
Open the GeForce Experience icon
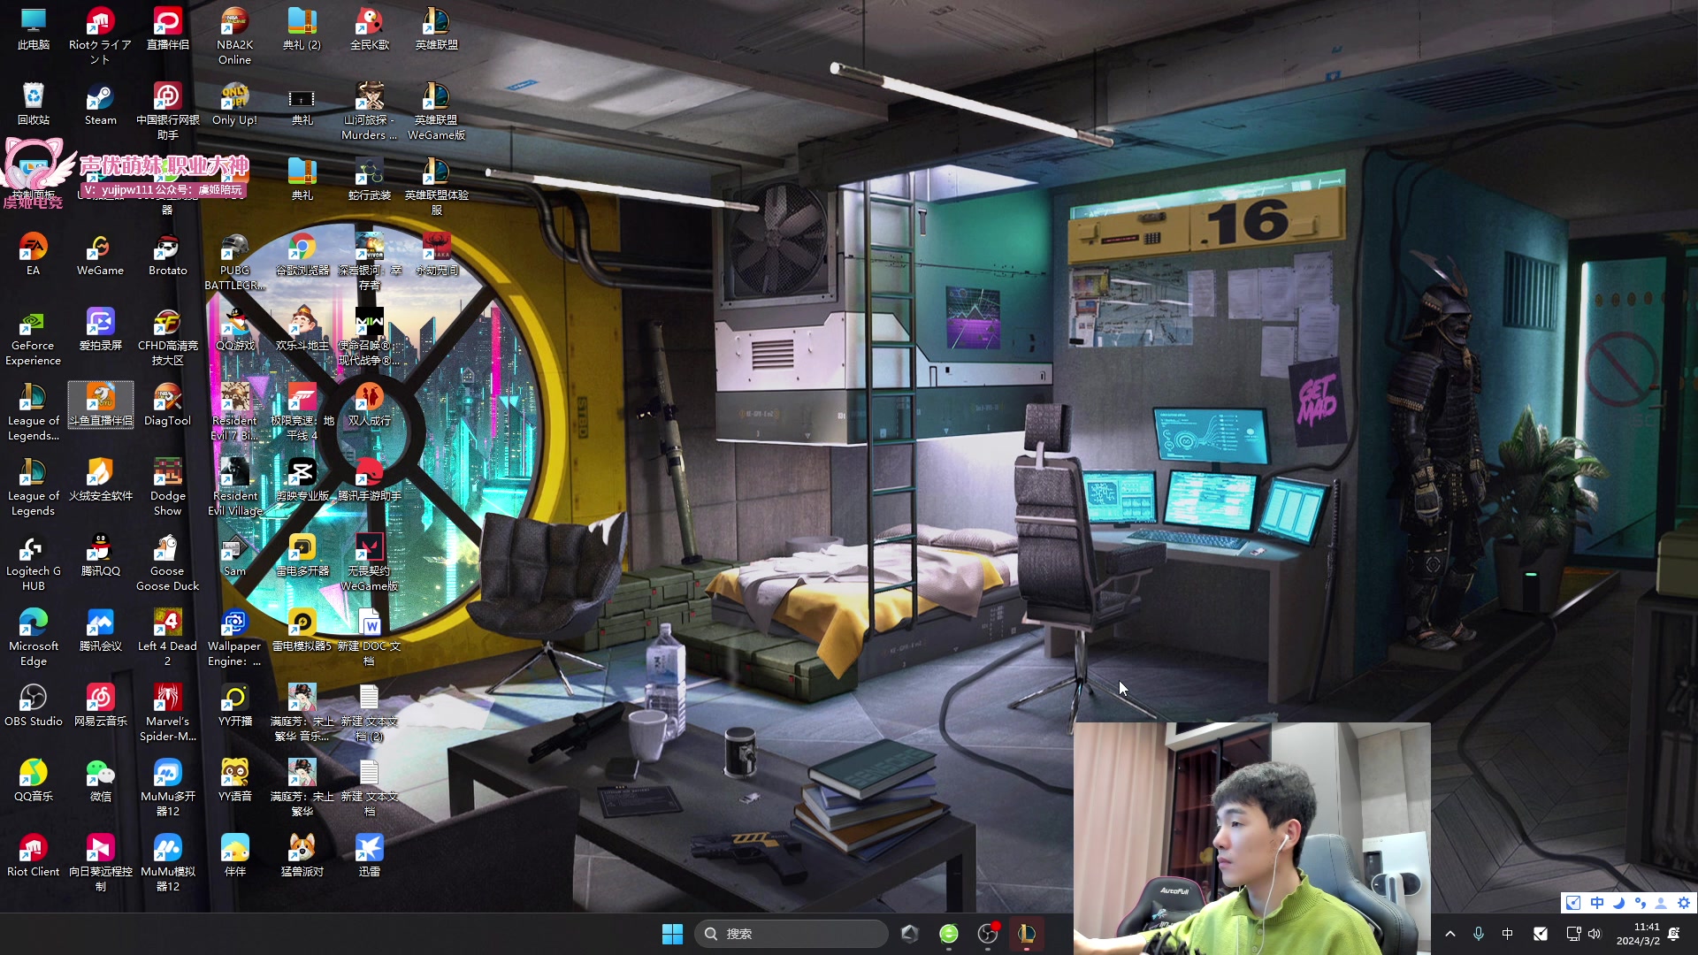[x=33, y=338]
